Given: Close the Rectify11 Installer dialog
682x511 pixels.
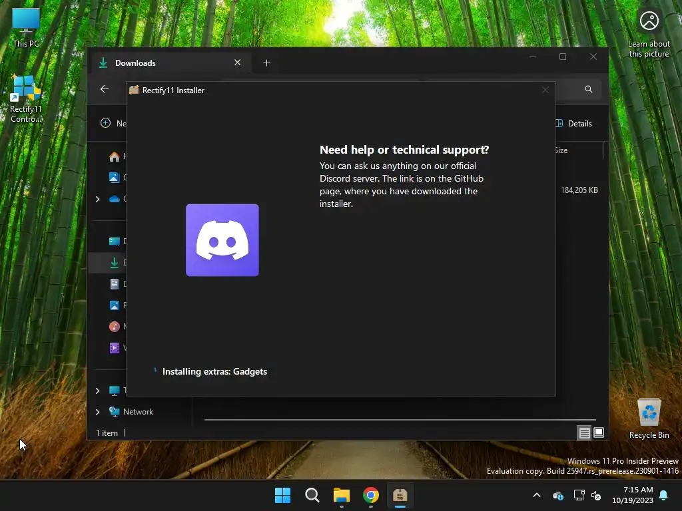Looking at the screenshot, I should (545, 90).
